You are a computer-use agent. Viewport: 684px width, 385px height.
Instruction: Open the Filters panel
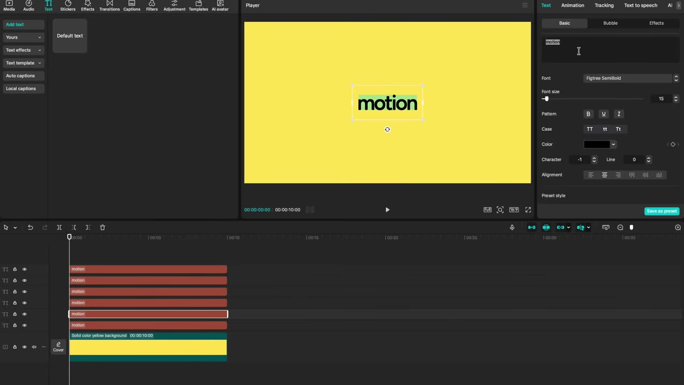[152, 6]
